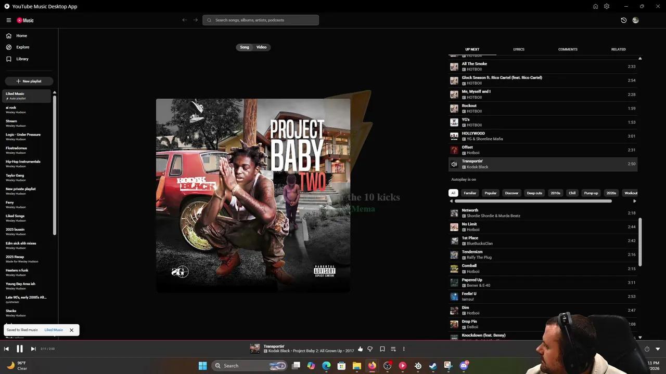This screenshot has width=666, height=374.
Task: Select the 2020s filter chip
Action: (611, 193)
